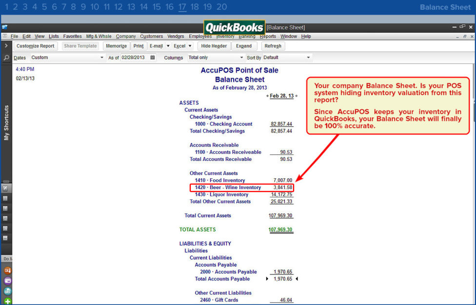Click the Expand button on the report toolbar
476x305 pixels.
(244, 46)
